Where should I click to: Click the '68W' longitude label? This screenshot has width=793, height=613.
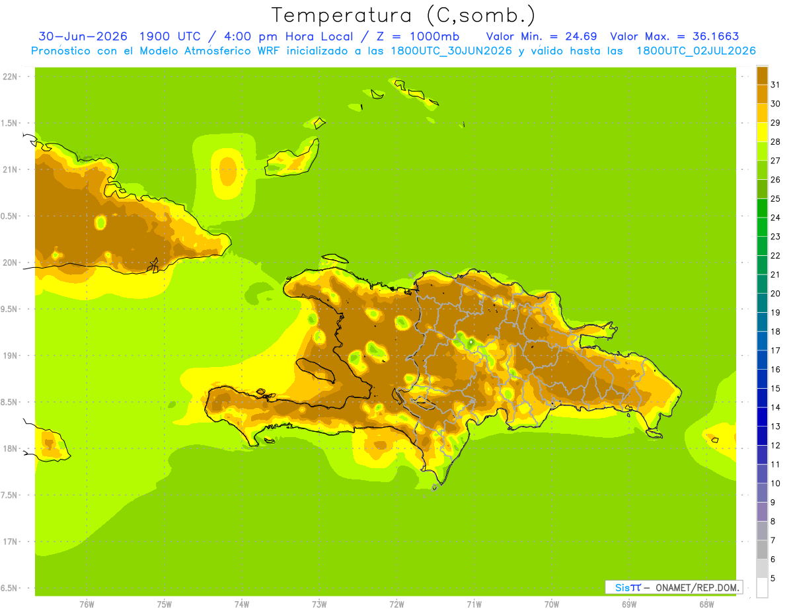click(x=706, y=604)
